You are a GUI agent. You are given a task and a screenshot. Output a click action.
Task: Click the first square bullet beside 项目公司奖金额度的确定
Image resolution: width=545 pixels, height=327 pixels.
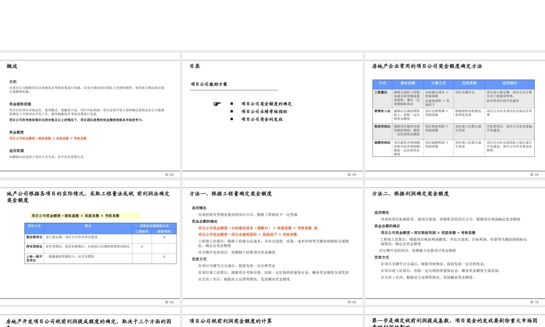(231, 104)
